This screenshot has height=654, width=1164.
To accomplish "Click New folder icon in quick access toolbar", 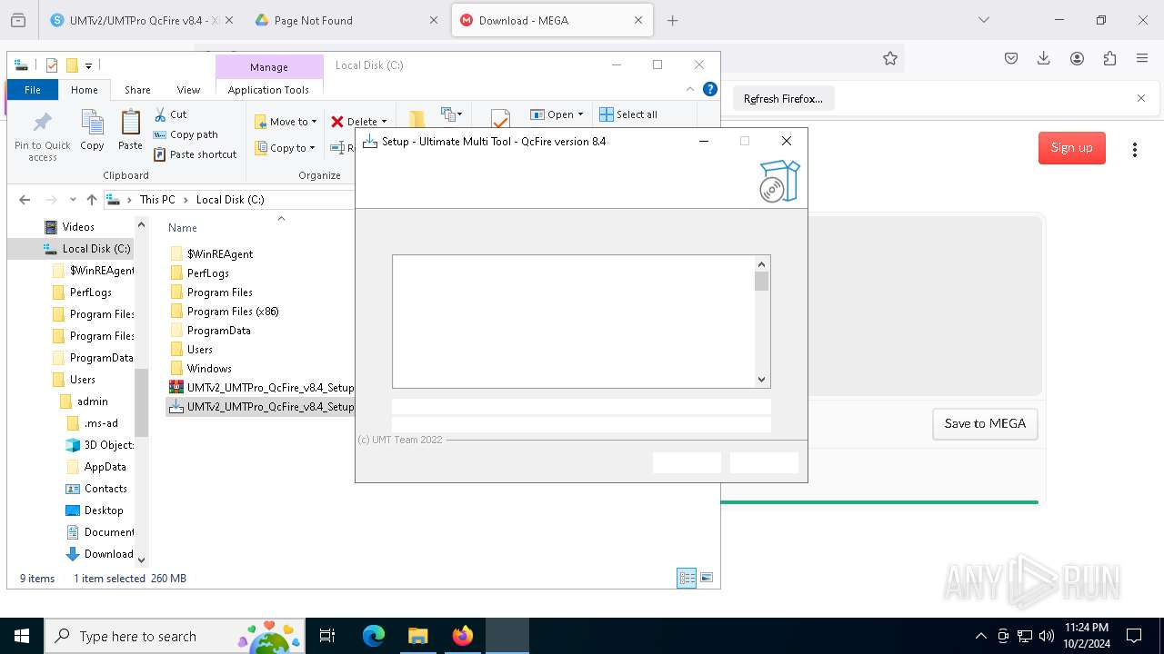I will point(72,65).
